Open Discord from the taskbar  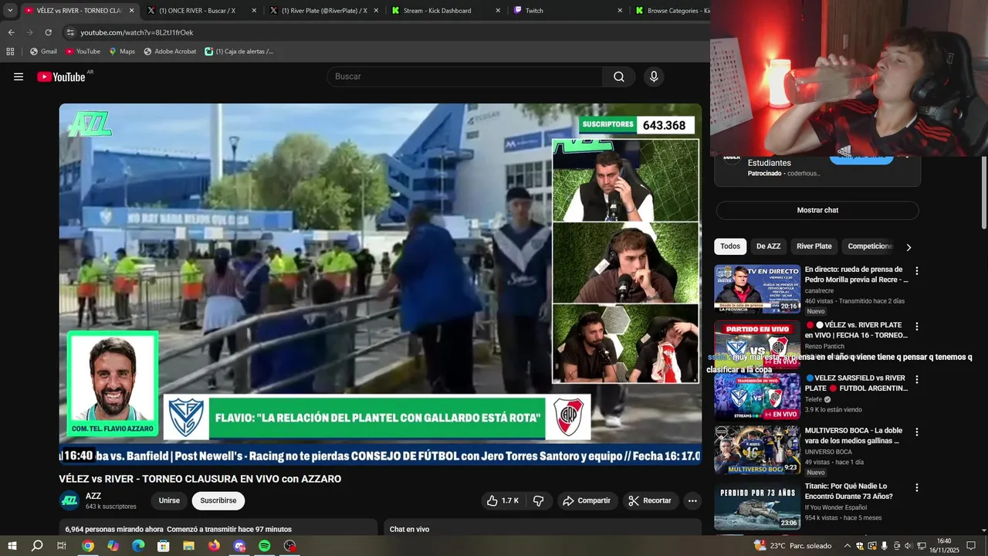point(239,546)
